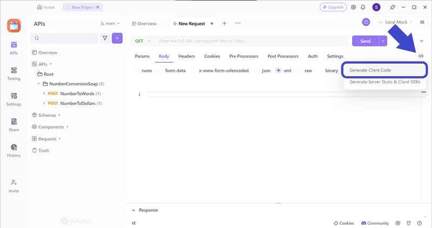The height and width of the screenshot is (228, 432).
Task: Close the New Project tab
Action: coord(98,7)
